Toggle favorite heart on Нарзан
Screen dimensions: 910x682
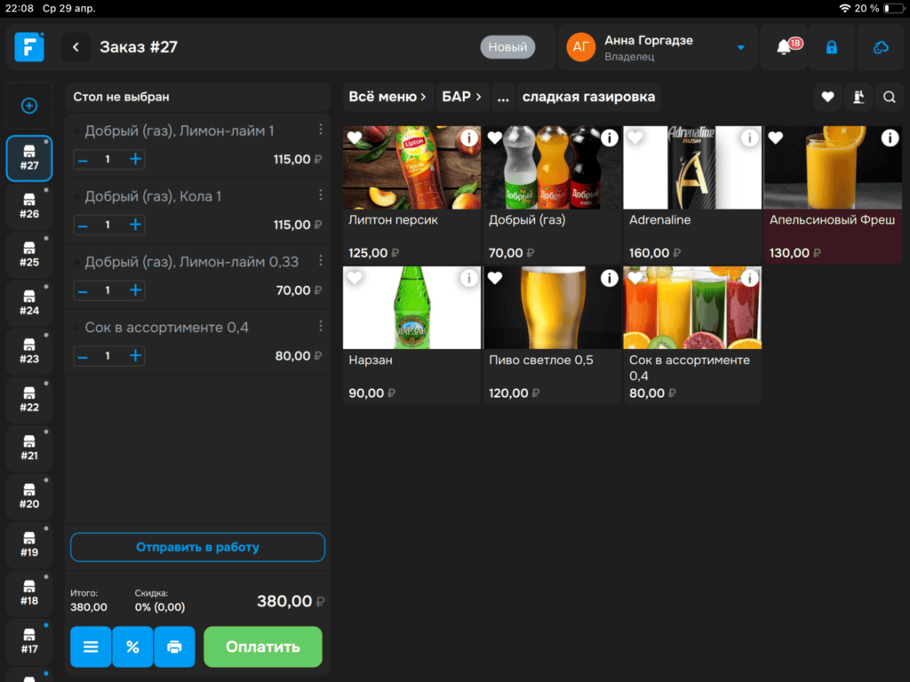click(355, 278)
